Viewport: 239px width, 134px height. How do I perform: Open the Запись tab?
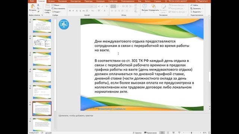(148, 1)
